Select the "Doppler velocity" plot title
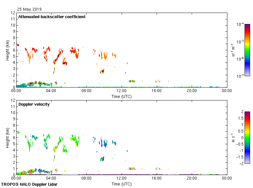 (34, 104)
